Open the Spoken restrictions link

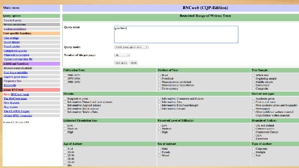tap(15, 29)
